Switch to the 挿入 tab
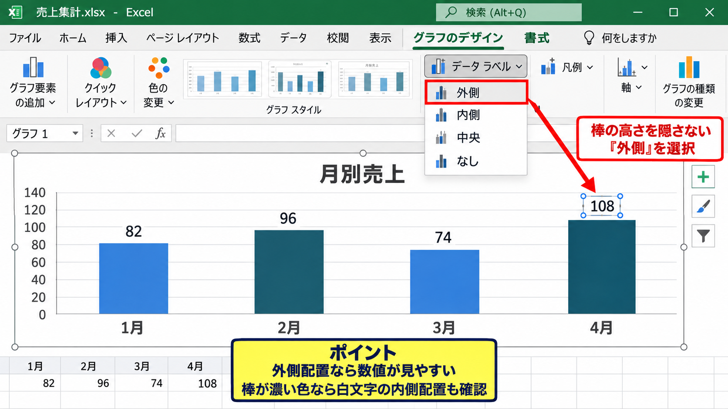The height and width of the screenshot is (409, 728). click(x=116, y=38)
